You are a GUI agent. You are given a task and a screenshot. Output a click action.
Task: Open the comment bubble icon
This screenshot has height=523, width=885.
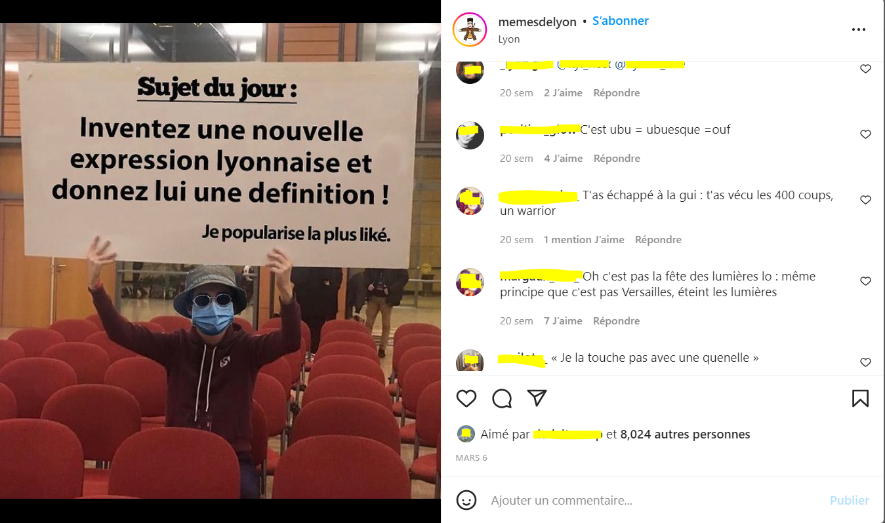click(502, 398)
